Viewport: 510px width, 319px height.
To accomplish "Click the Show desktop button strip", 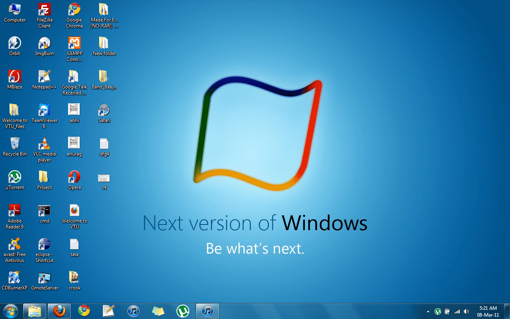I will (506, 311).
